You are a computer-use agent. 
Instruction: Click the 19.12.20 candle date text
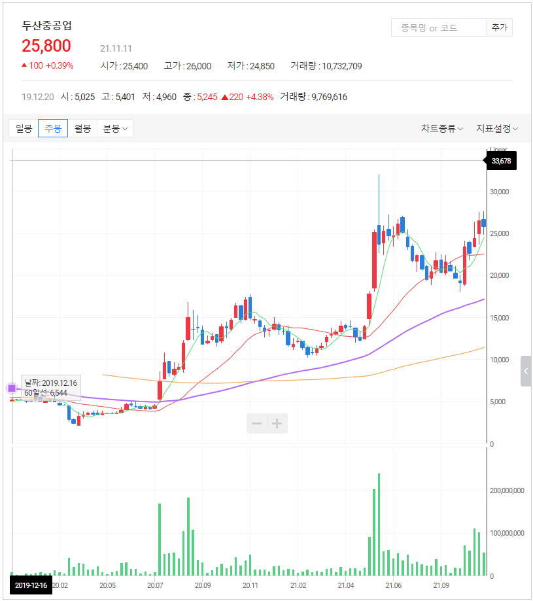pyautogui.click(x=38, y=97)
